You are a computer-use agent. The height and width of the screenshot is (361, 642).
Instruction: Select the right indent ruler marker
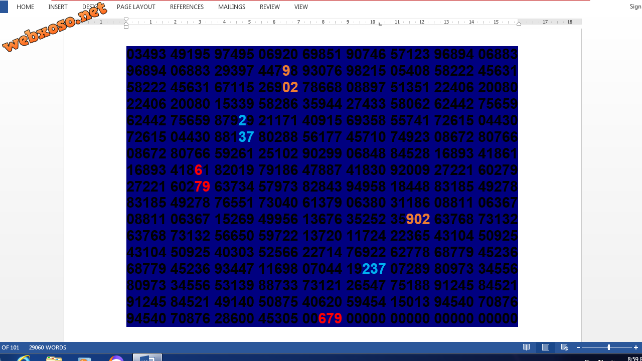coord(519,24)
